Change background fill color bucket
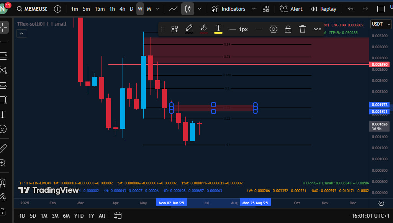Screen dimensions: 393x223 [x=203, y=29]
